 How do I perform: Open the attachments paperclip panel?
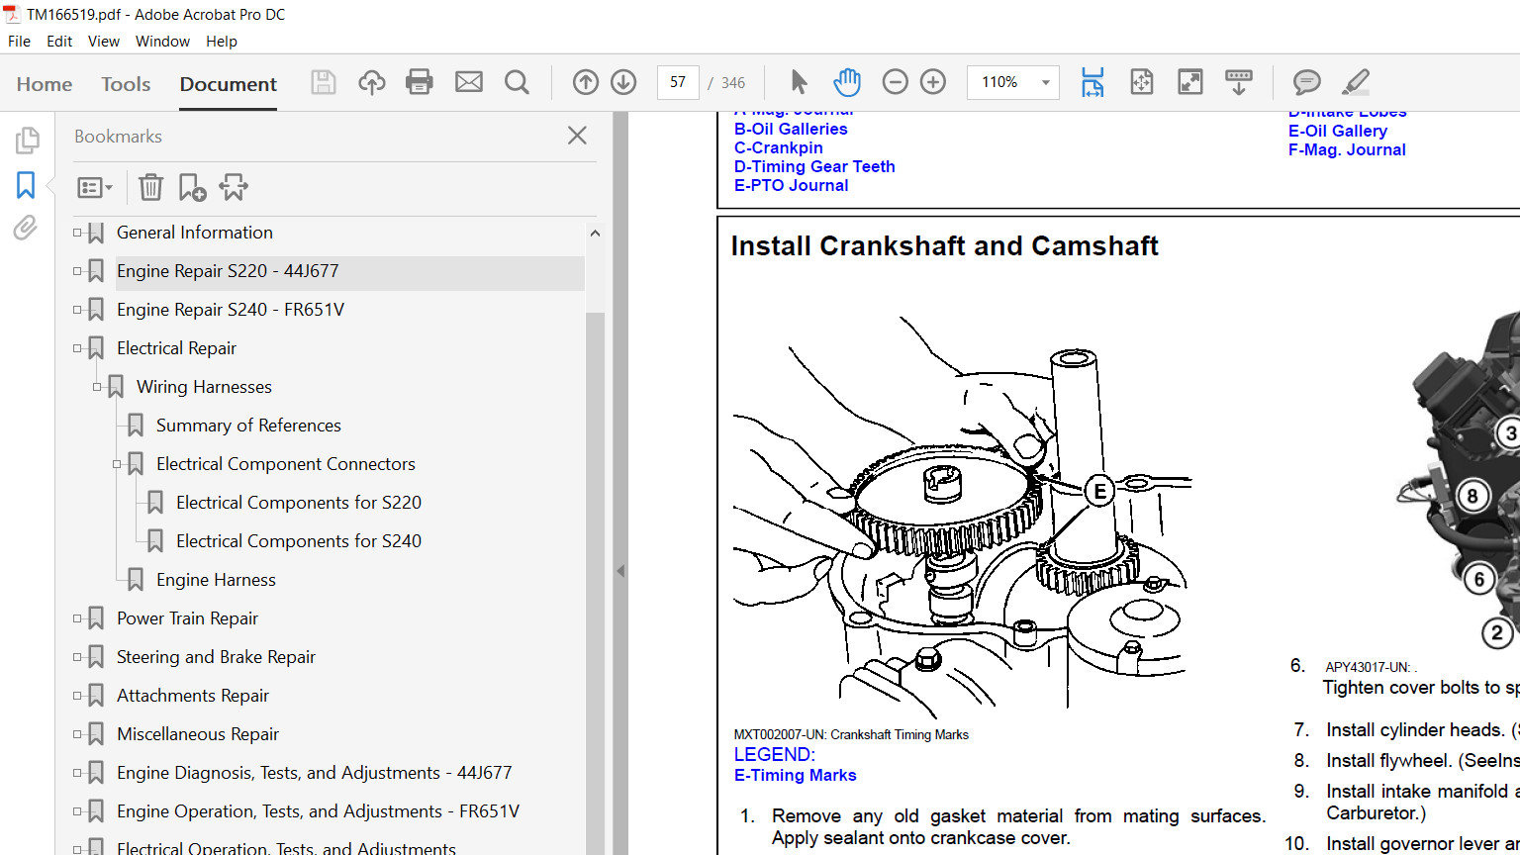(x=26, y=228)
